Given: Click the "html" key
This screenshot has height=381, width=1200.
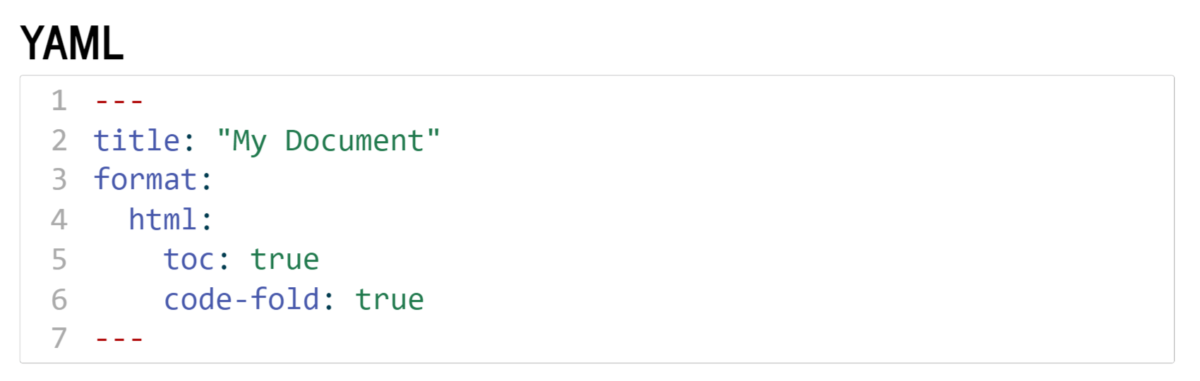Looking at the screenshot, I should coord(162,219).
